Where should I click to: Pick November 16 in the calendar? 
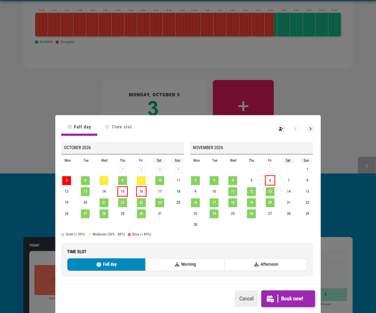click(195, 203)
